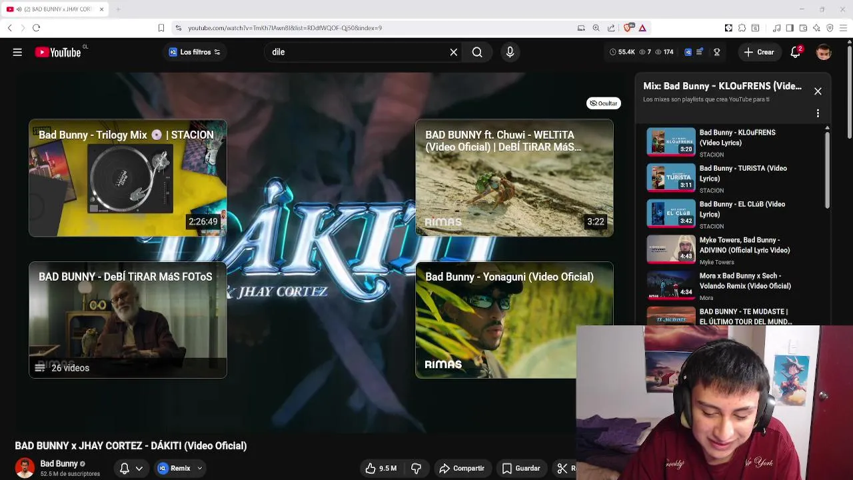Open a new browser tab with plus
The width and height of the screenshot is (853, 480).
[x=118, y=9]
